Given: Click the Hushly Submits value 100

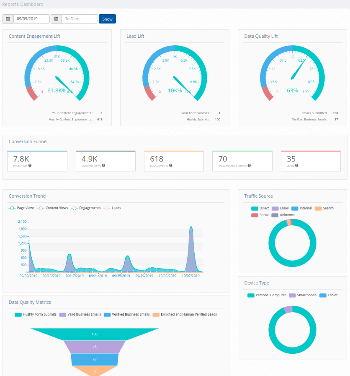Looking at the screenshot, I should tap(218, 120).
